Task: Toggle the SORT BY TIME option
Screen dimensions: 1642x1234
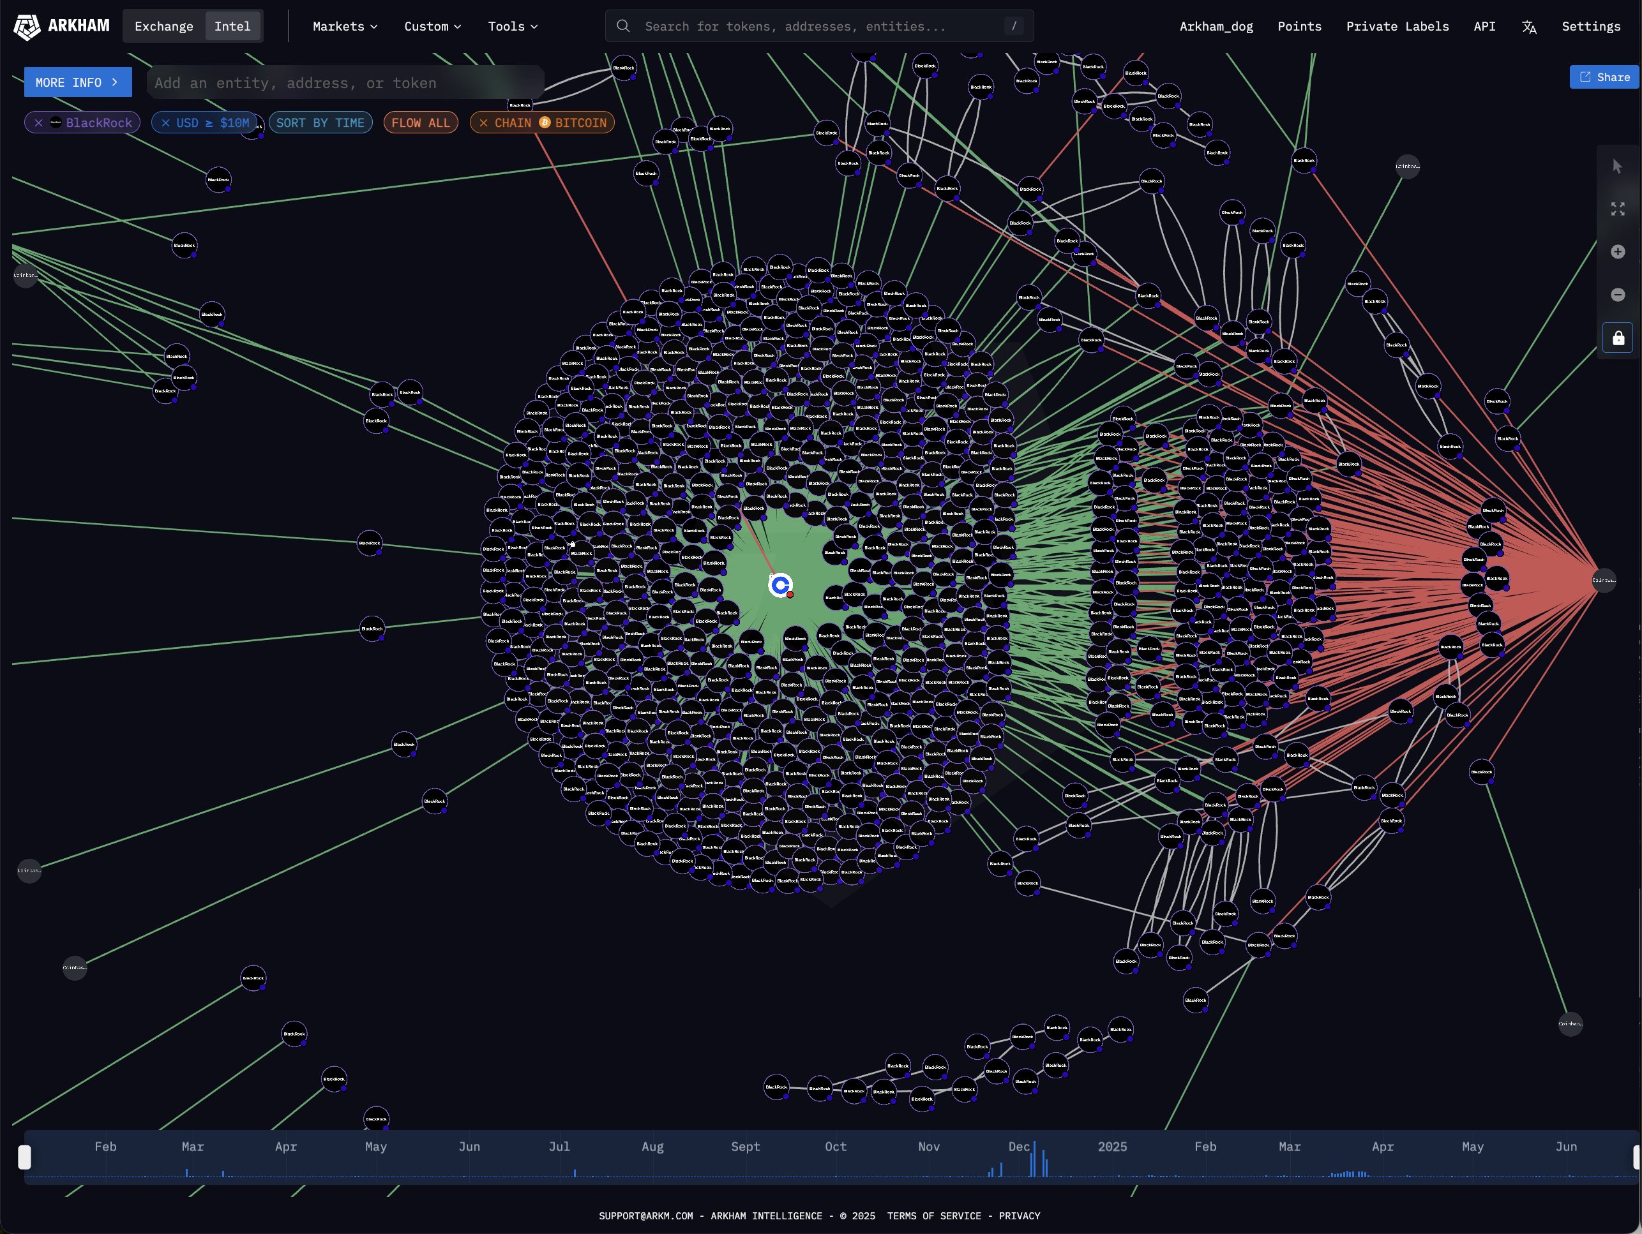Action: [x=320, y=123]
